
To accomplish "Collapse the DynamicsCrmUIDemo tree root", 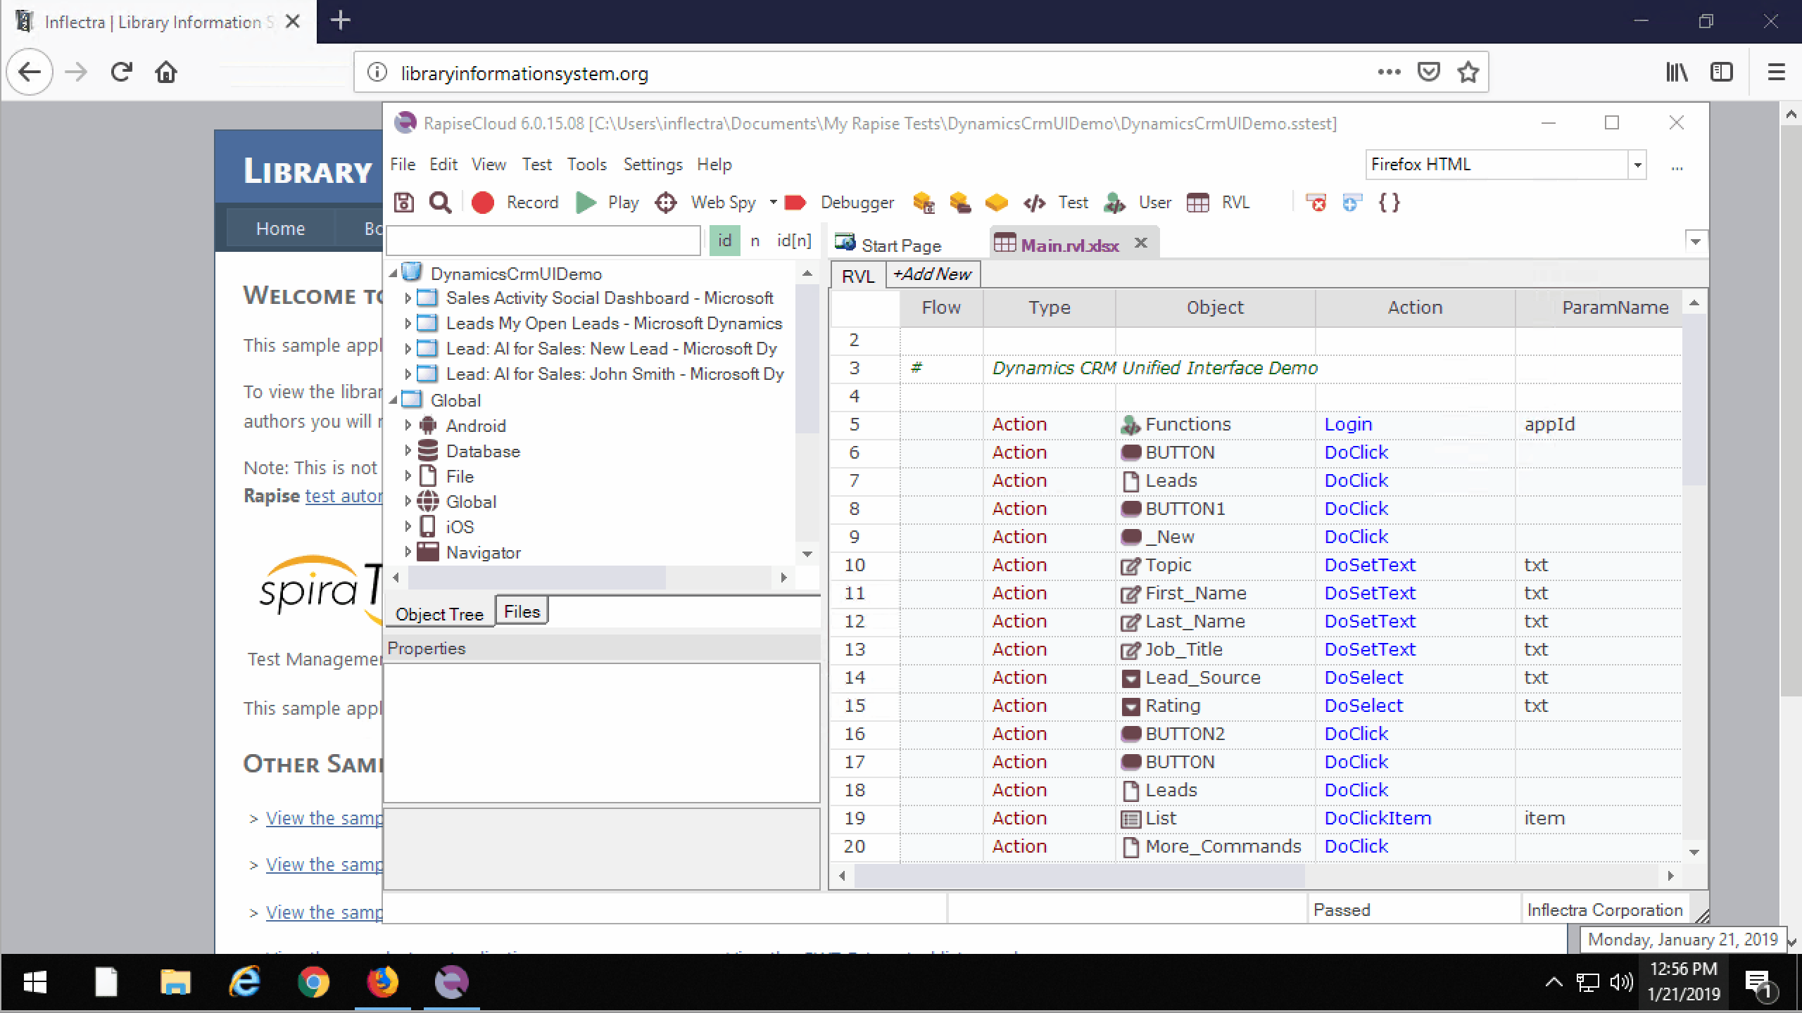I will click(393, 274).
